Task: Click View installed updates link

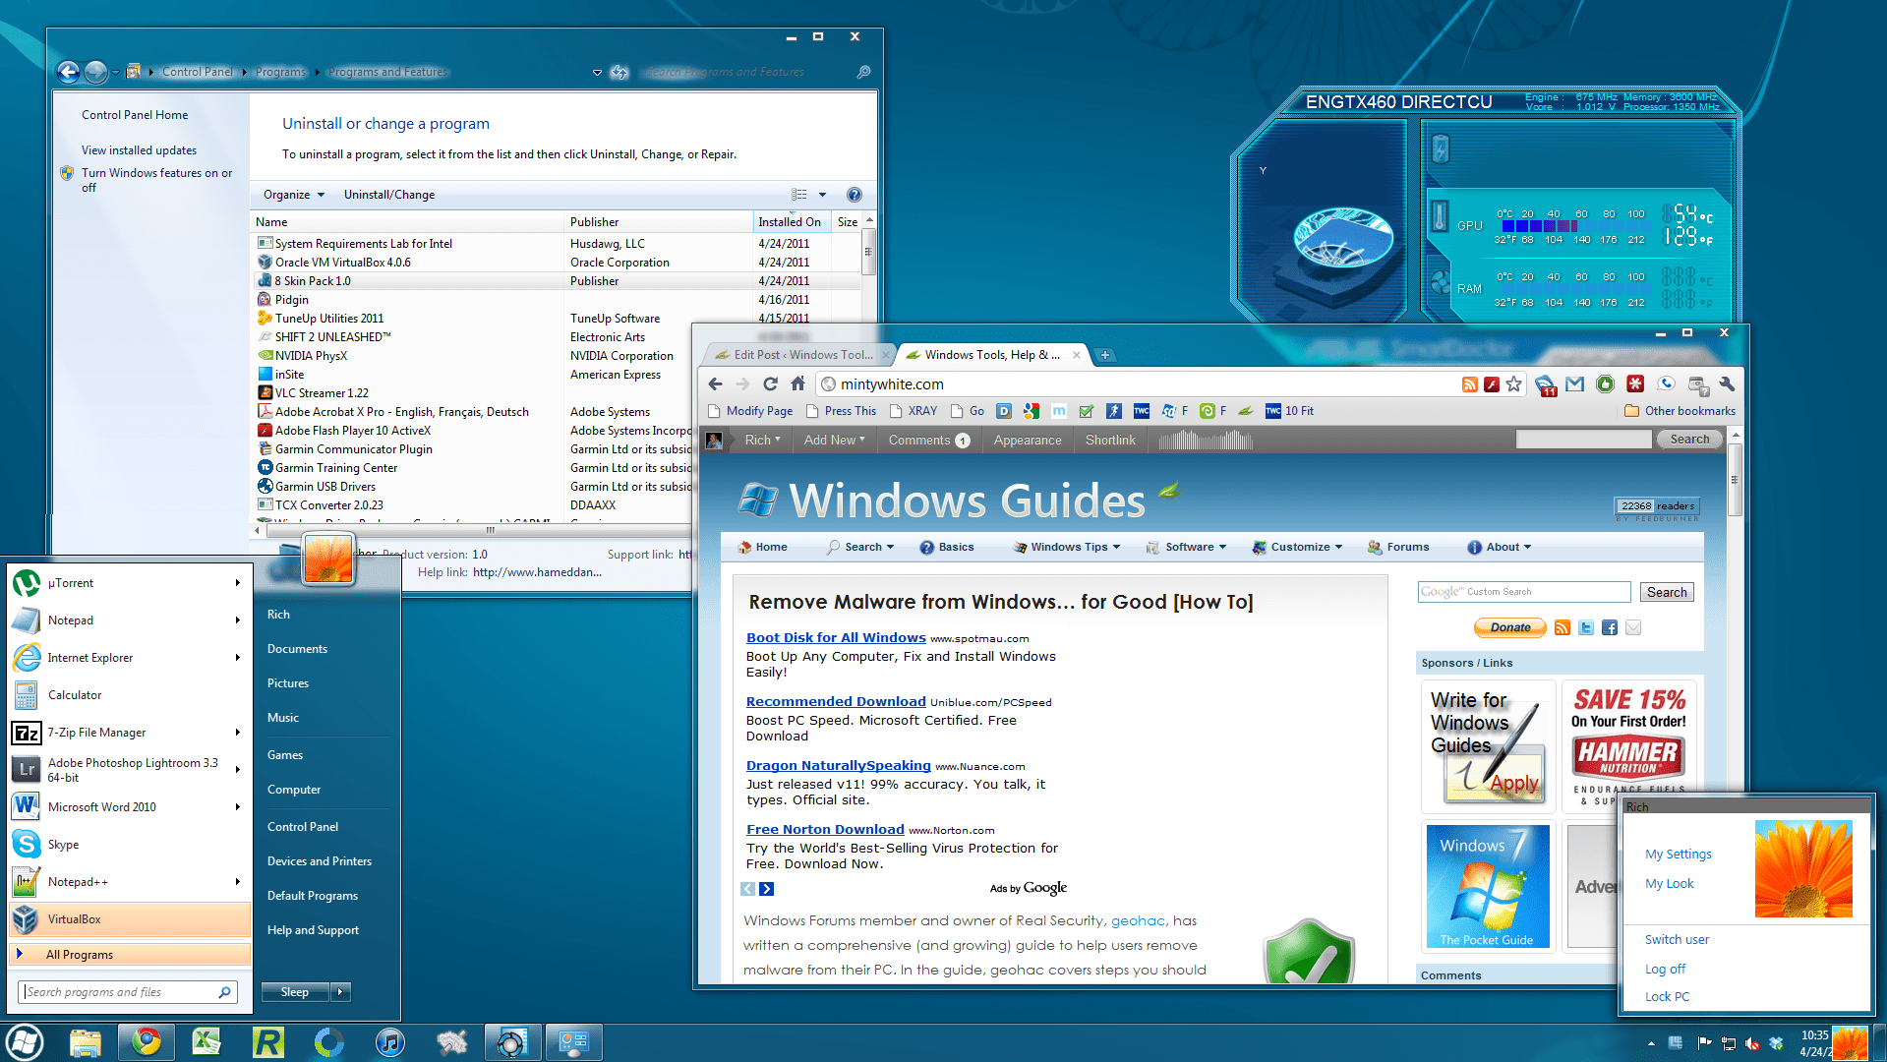Action: [139, 150]
